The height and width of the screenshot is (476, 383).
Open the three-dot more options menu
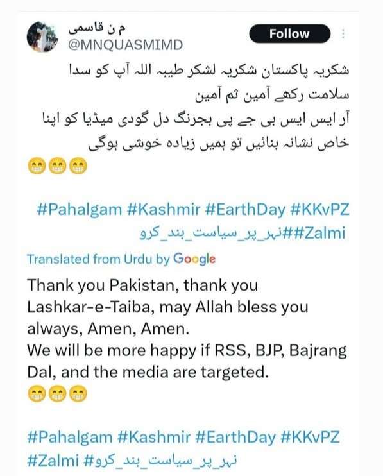[343, 34]
